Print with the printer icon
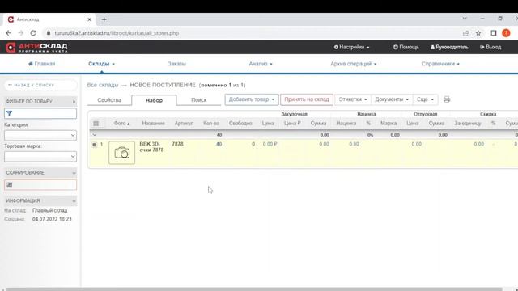518x291 pixels. 447,99
